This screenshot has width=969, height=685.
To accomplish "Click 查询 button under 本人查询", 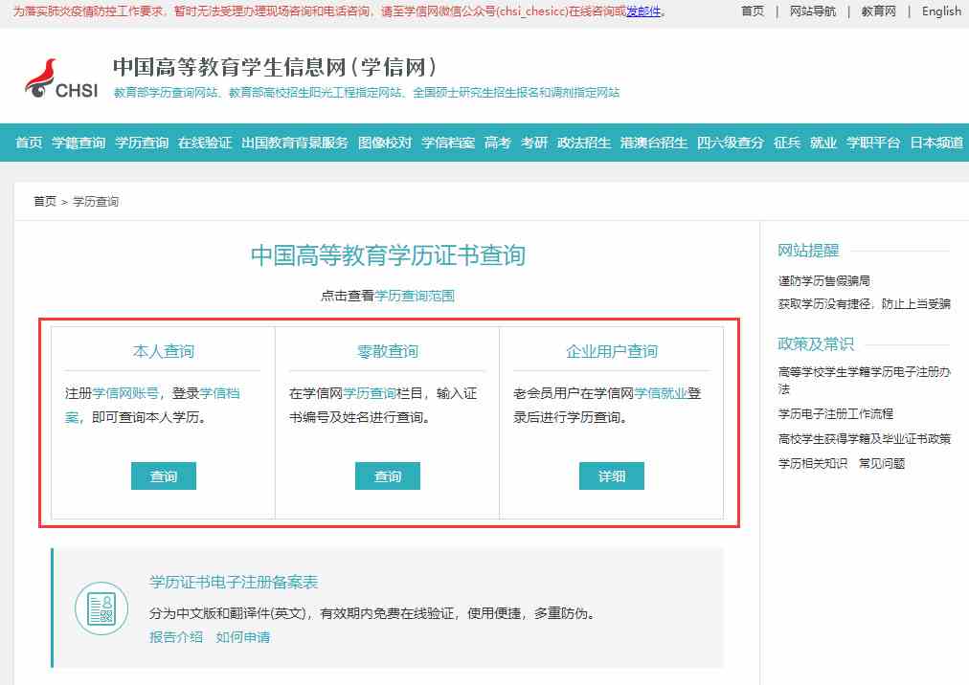I will pyautogui.click(x=164, y=475).
